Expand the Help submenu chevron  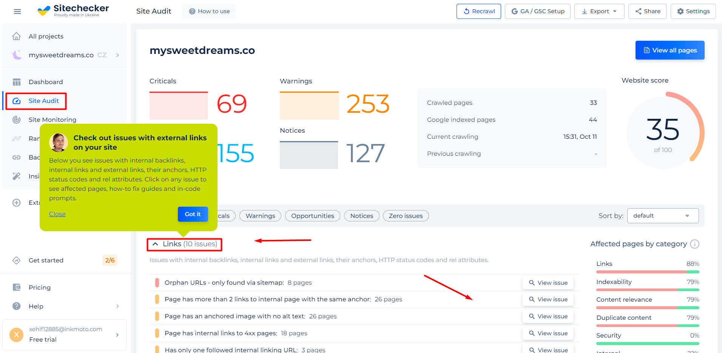tap(118, 306)
